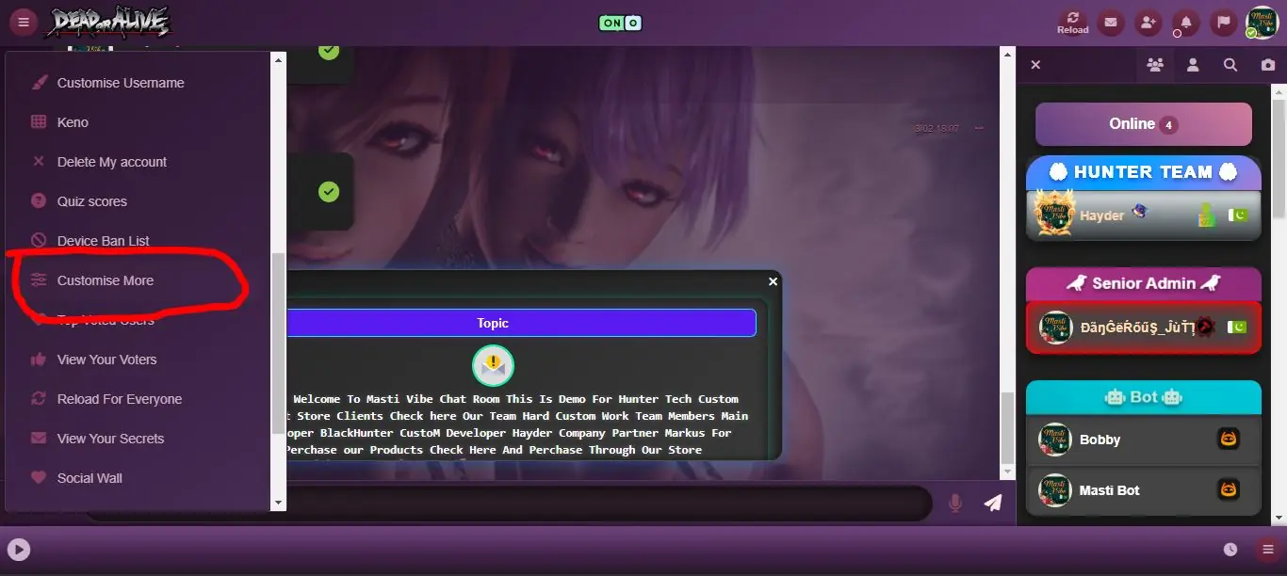This screenshot has width=1287, height=576.
Task: Open the bottom-right hamburger menu icon
Action: (x=1268, y=550)
